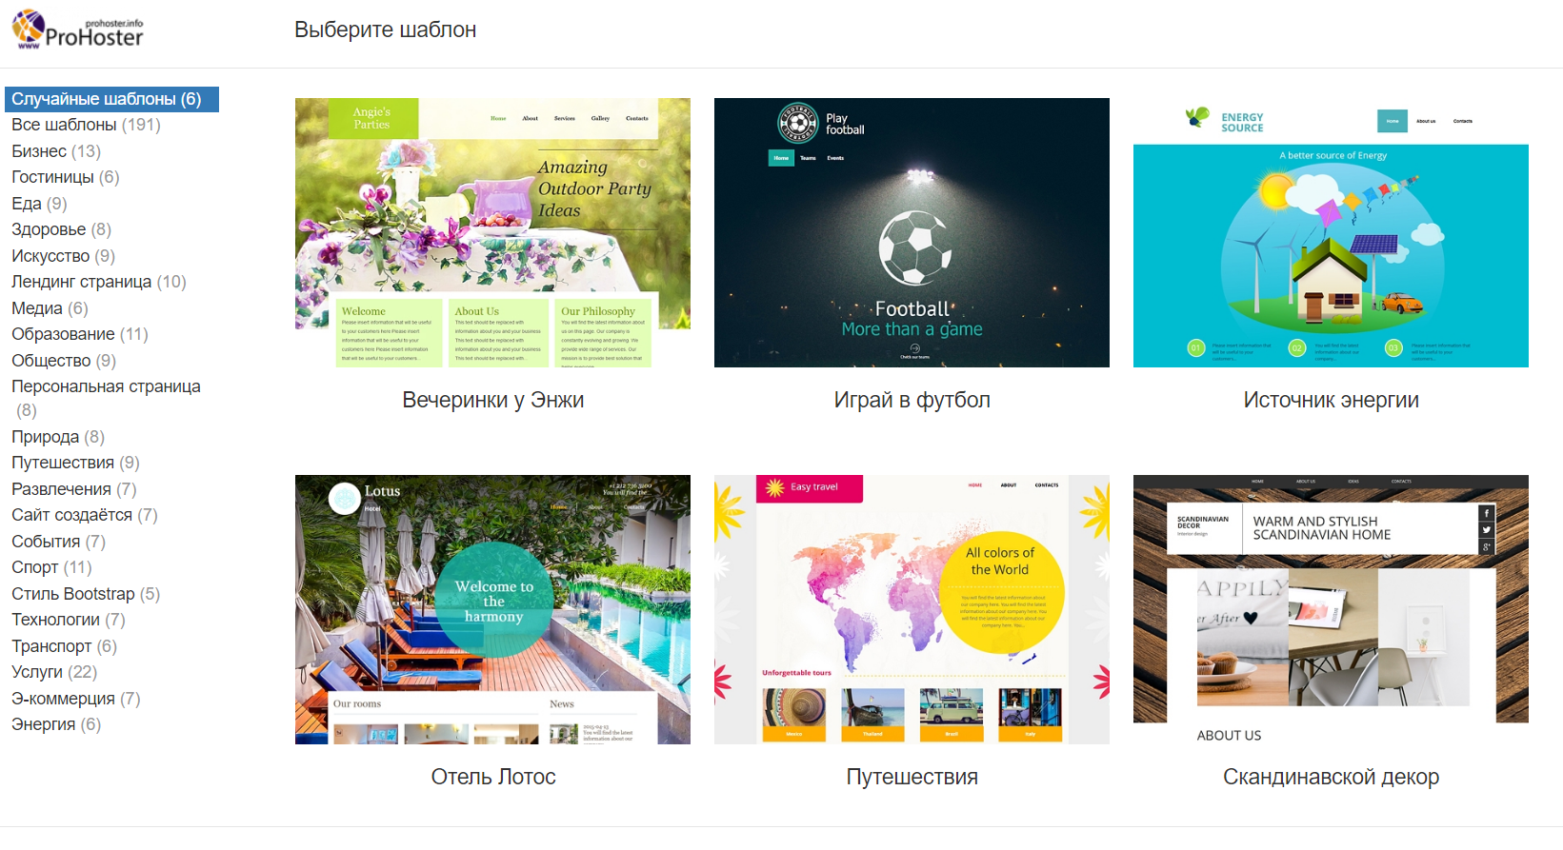Open the Play football template thumbnail
The width and height of the screenshot is (1563, 850).
point(912,232)
